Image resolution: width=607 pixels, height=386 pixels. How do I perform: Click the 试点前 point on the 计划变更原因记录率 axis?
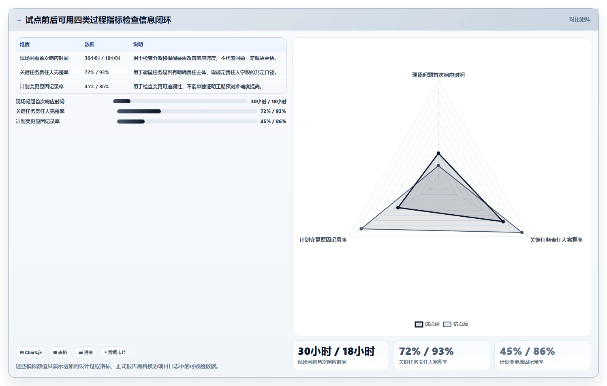click(398, 208)
